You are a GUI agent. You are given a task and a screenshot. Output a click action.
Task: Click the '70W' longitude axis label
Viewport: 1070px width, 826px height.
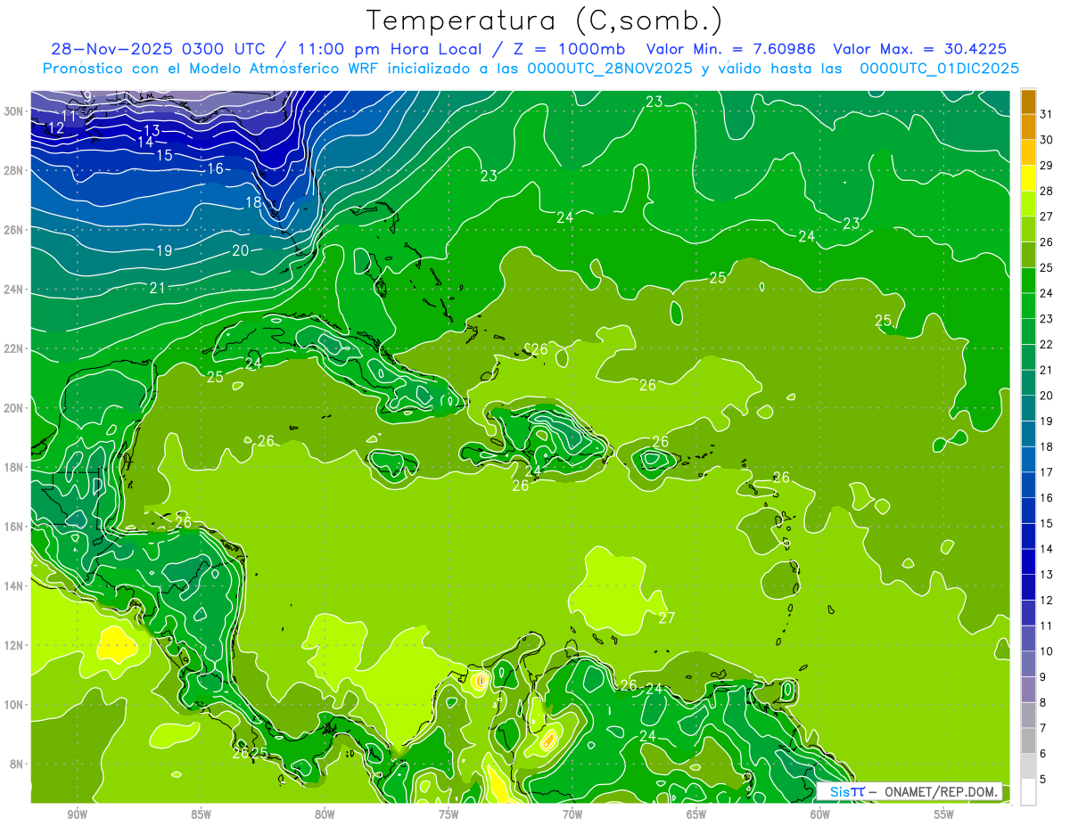[x=572, y=814]
